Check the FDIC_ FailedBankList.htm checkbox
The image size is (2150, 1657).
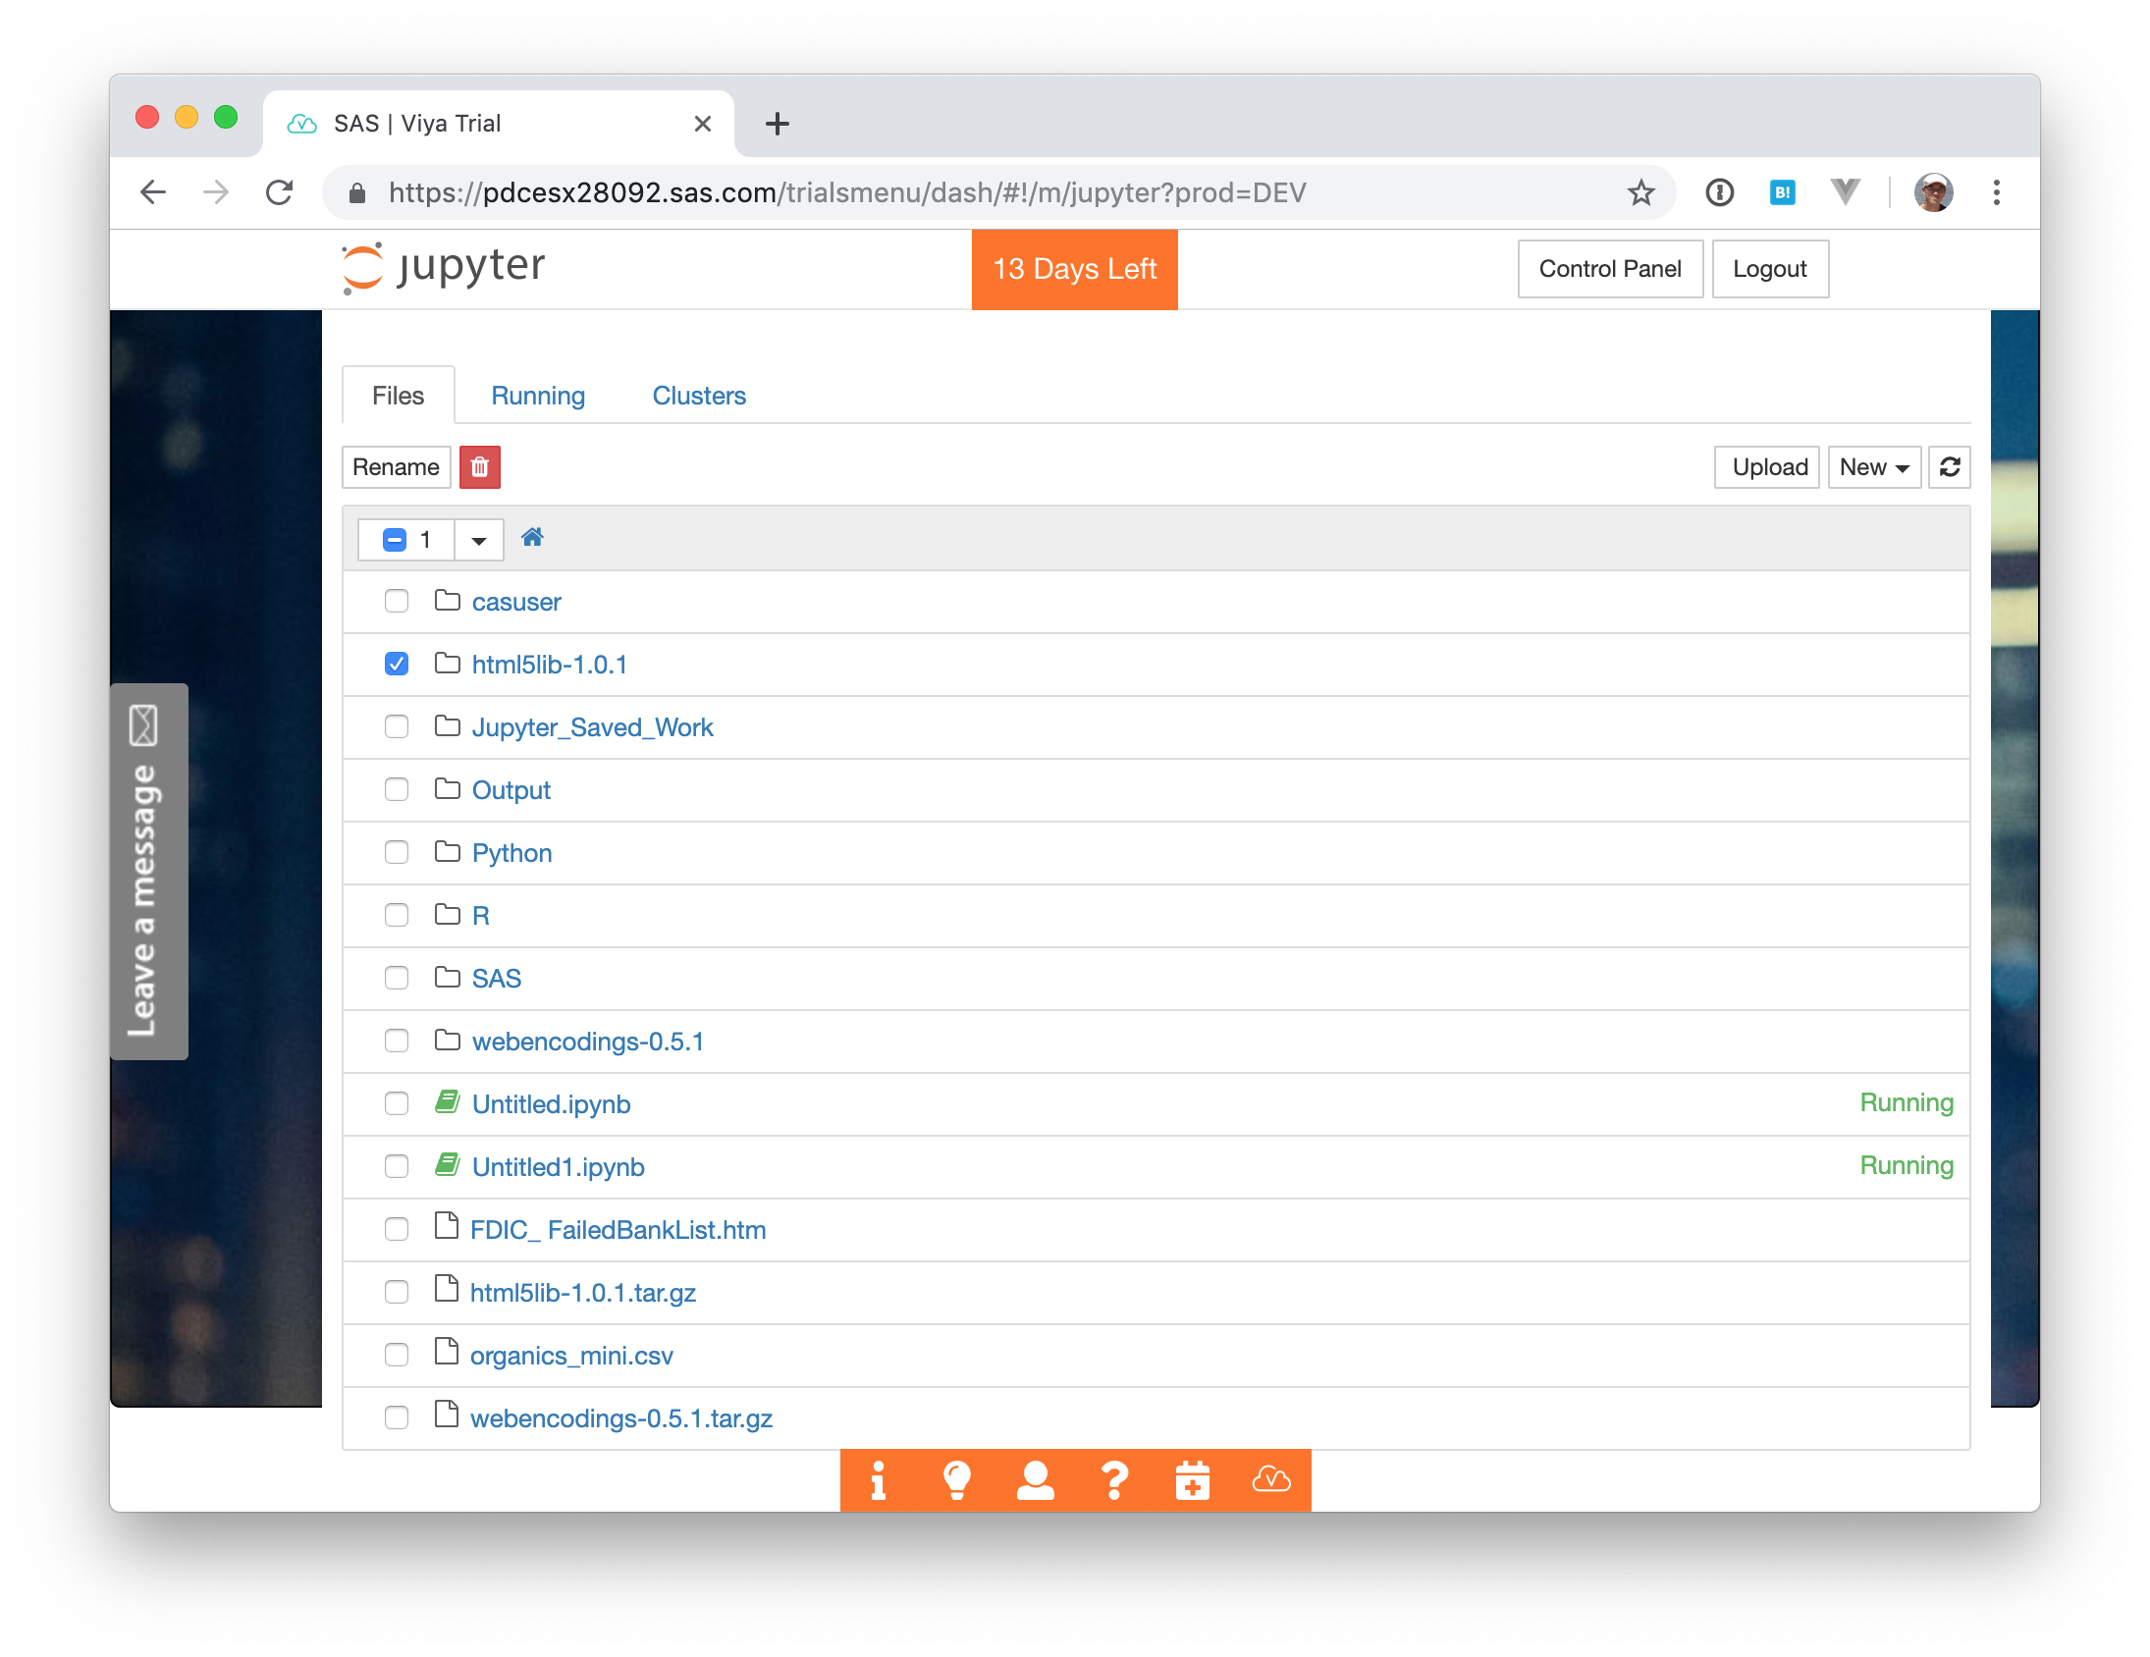click(397, 1229)
